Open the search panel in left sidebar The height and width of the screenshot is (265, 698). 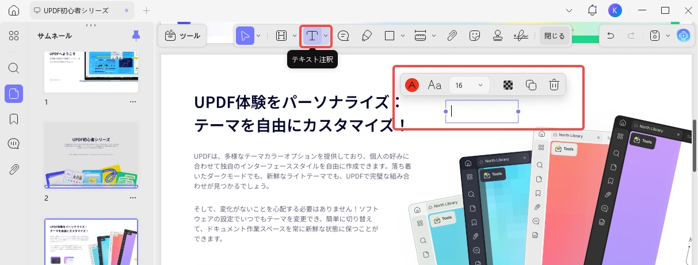coord(14,68)
